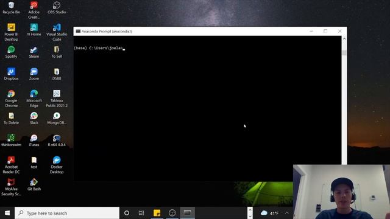Open Sticky Notes from the taskbar
Image resolution: width=390 pixels, height=219 pixels.
157,213
